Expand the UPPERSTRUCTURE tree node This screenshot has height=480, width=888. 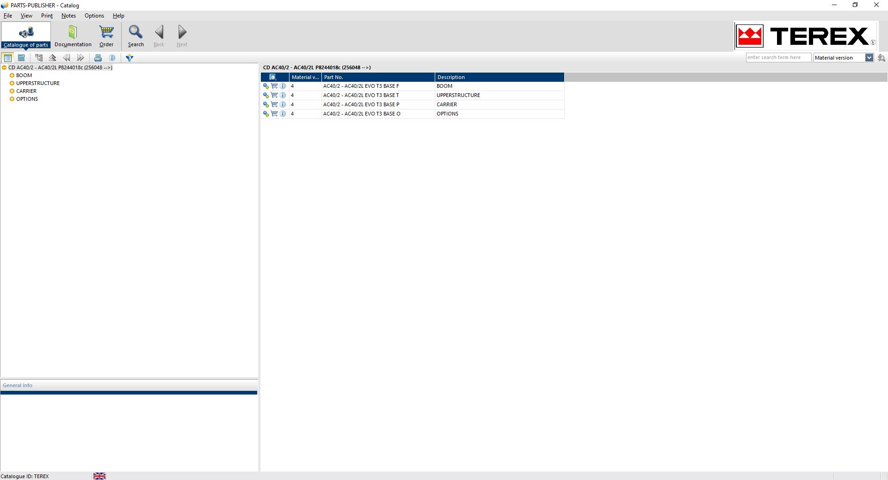tap(12, 83)
